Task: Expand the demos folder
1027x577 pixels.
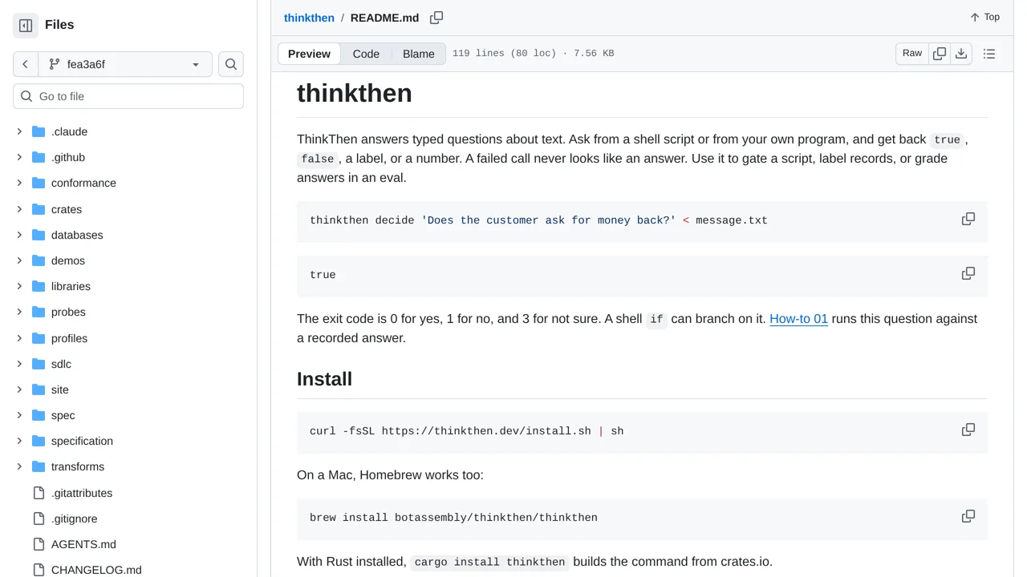Action: 19,260
